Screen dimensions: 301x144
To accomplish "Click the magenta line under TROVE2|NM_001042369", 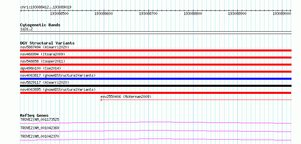I will [156, 131].
